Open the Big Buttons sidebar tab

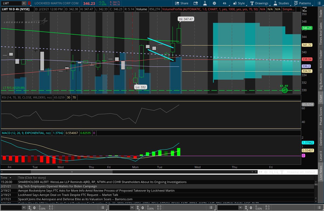tap(321, 81)
